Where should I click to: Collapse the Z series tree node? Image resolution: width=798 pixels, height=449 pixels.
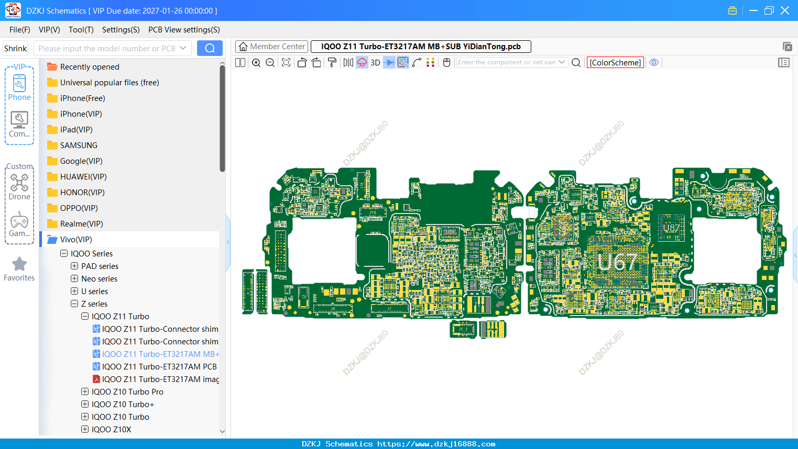(x=74, y=304)
